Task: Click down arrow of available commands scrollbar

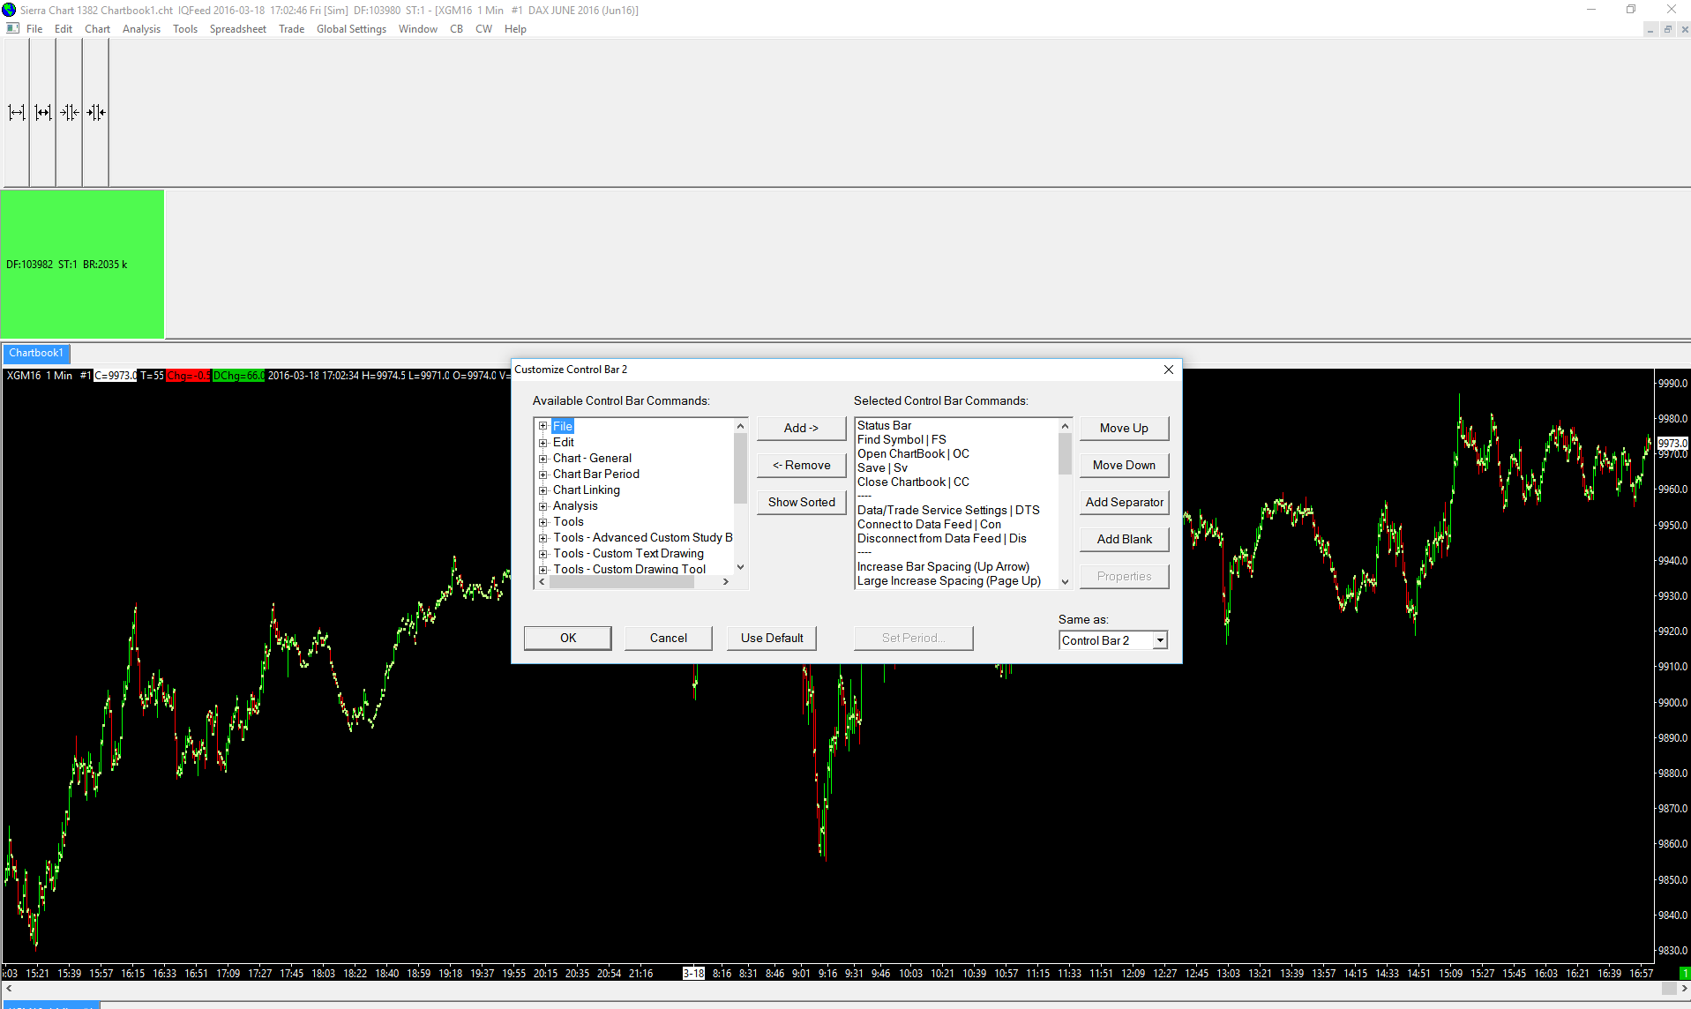Action: point(740,567)
